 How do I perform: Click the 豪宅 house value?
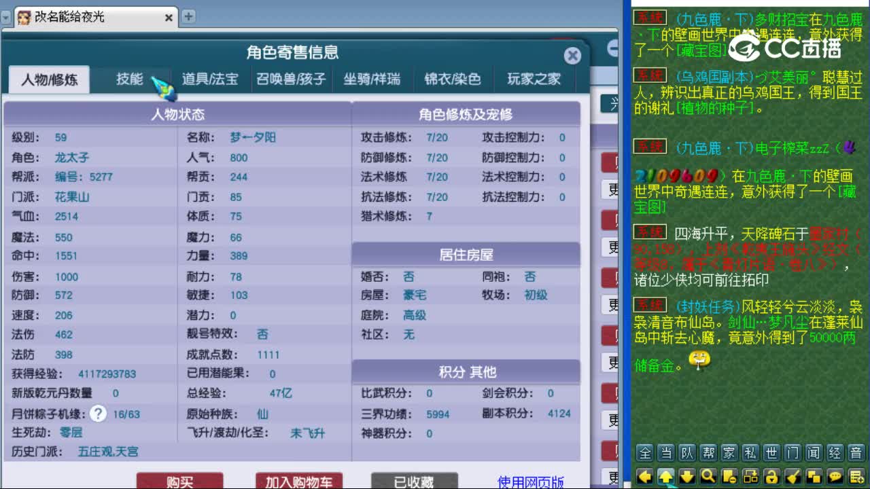click(415, 295)
